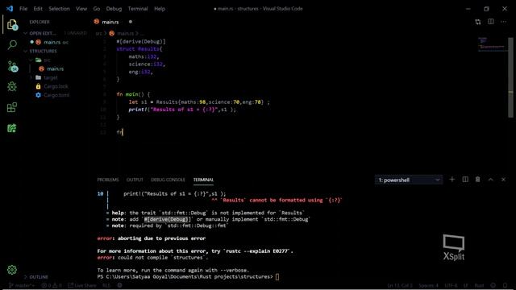
Task: Select main.rs in Open Editors list
Action: [x=52, y=42]
